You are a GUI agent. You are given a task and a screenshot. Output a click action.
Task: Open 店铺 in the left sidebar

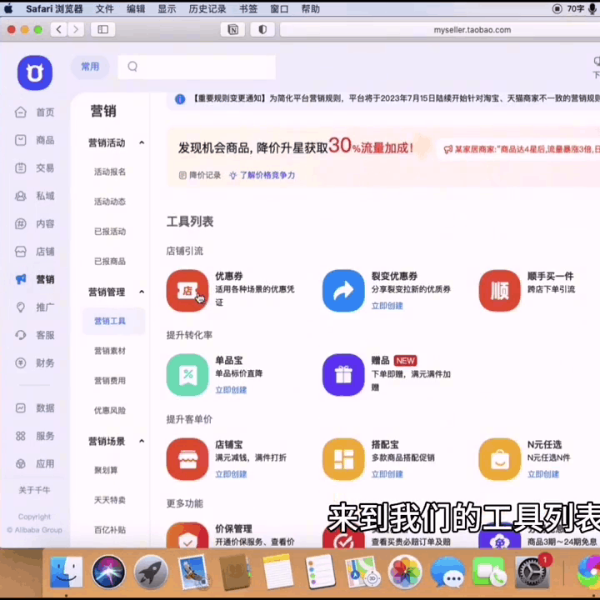click(35, 252)
